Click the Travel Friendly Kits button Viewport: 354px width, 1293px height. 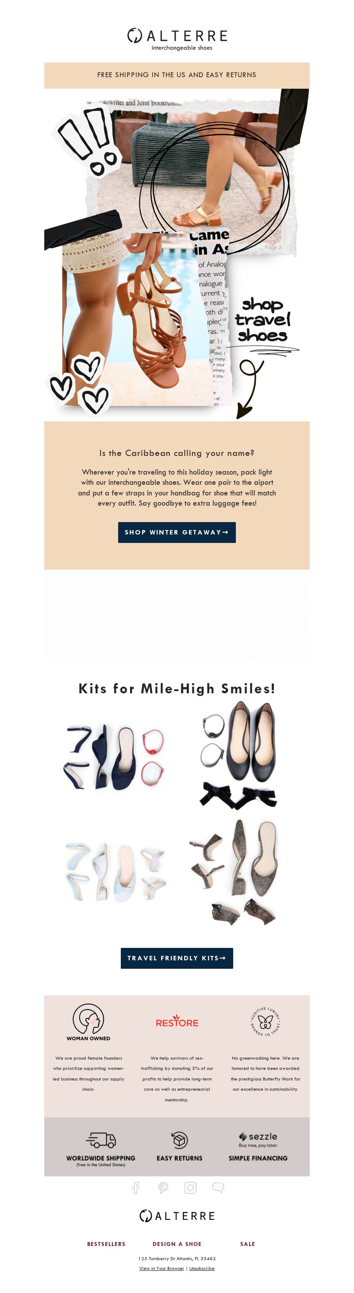click(177, 958)
